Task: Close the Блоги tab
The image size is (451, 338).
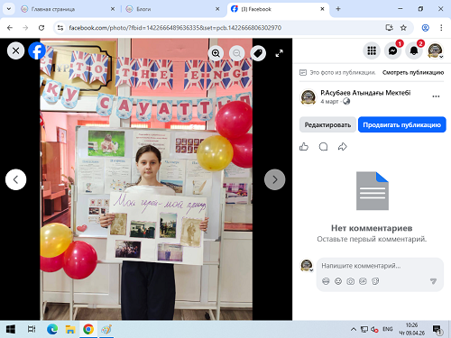Action: point(217,9)
